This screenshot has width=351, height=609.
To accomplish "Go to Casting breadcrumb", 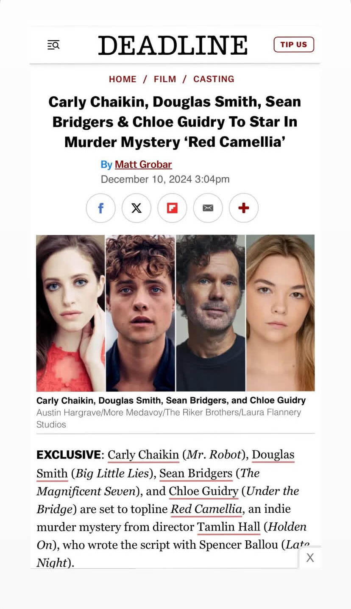I will (214, 79).
